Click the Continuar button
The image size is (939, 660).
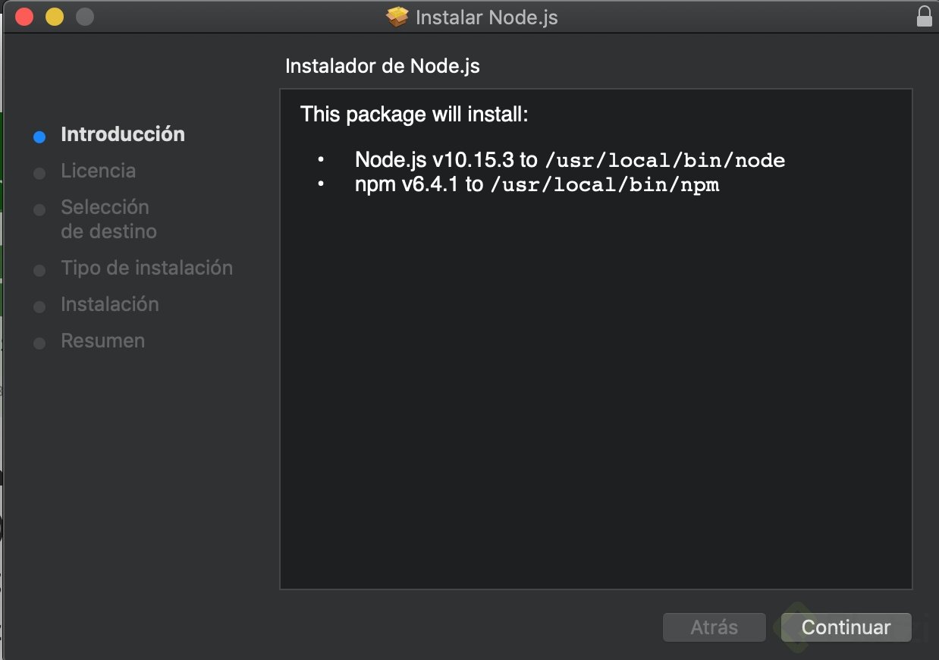click(846, 627)
